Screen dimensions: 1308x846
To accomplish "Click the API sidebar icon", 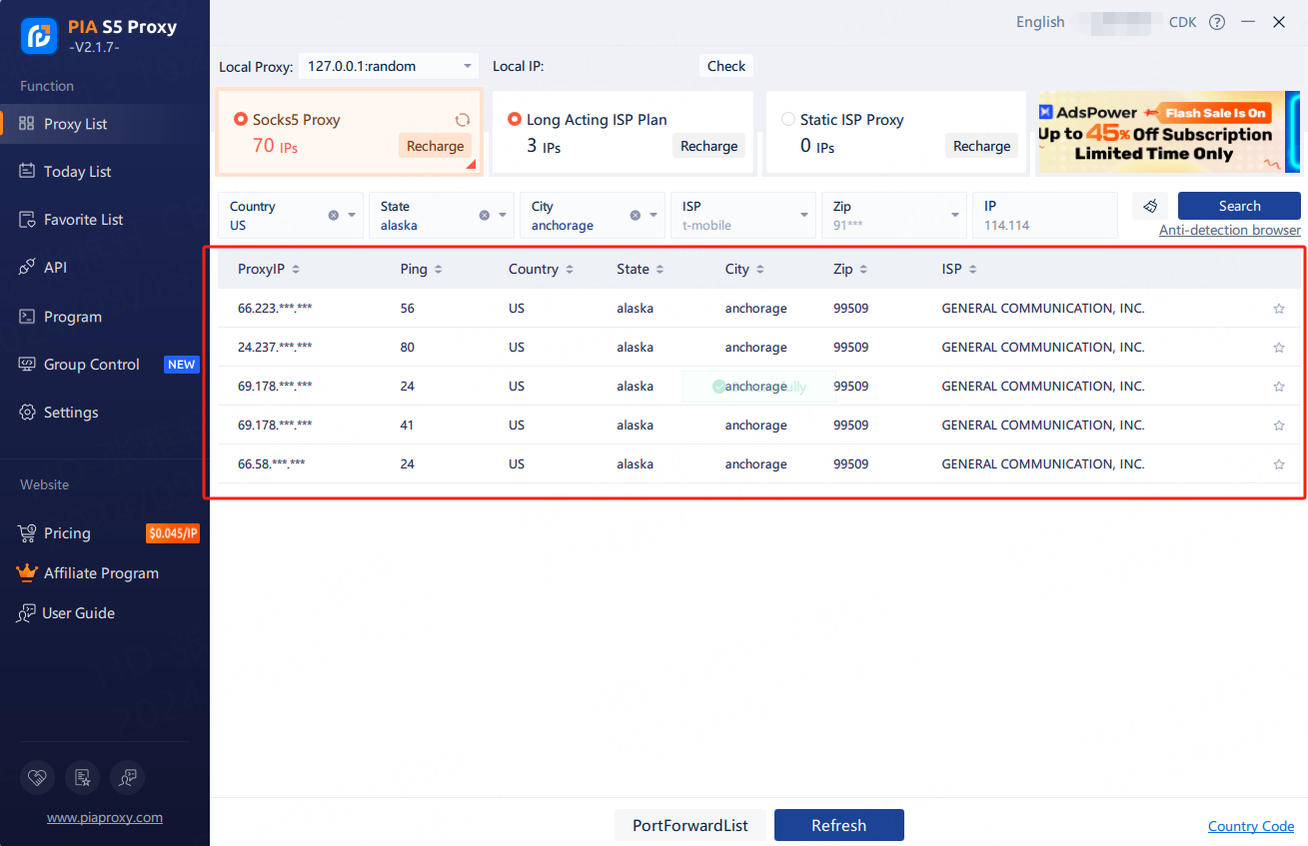I will click(x=26, y=267).
